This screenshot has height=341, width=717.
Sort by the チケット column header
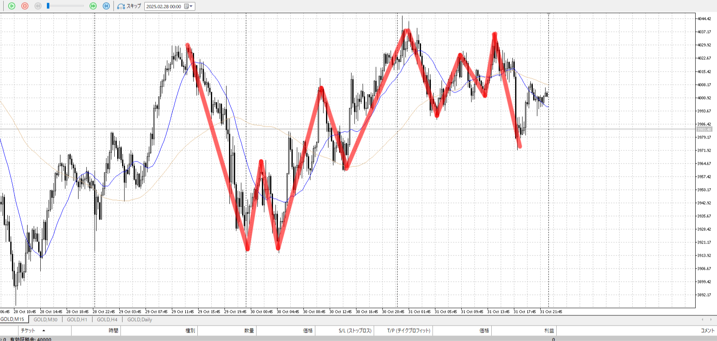28,331
